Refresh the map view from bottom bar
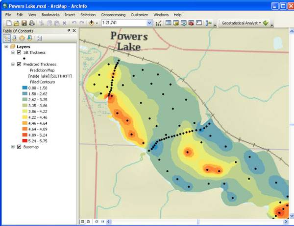 [97, 222]
